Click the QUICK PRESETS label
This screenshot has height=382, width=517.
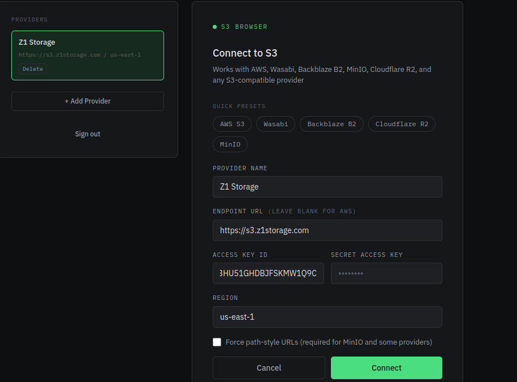click(x=239, y=106)
